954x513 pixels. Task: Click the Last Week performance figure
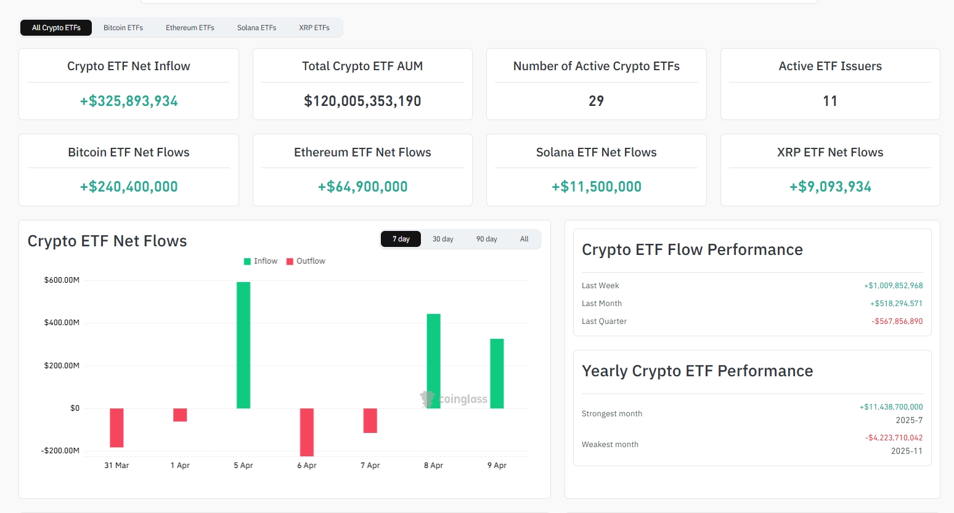(x=893, y=285)
